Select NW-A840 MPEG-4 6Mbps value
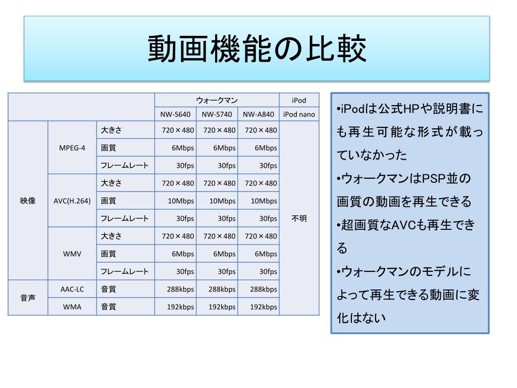The image size is (517, 388). [x=258, y=148]
